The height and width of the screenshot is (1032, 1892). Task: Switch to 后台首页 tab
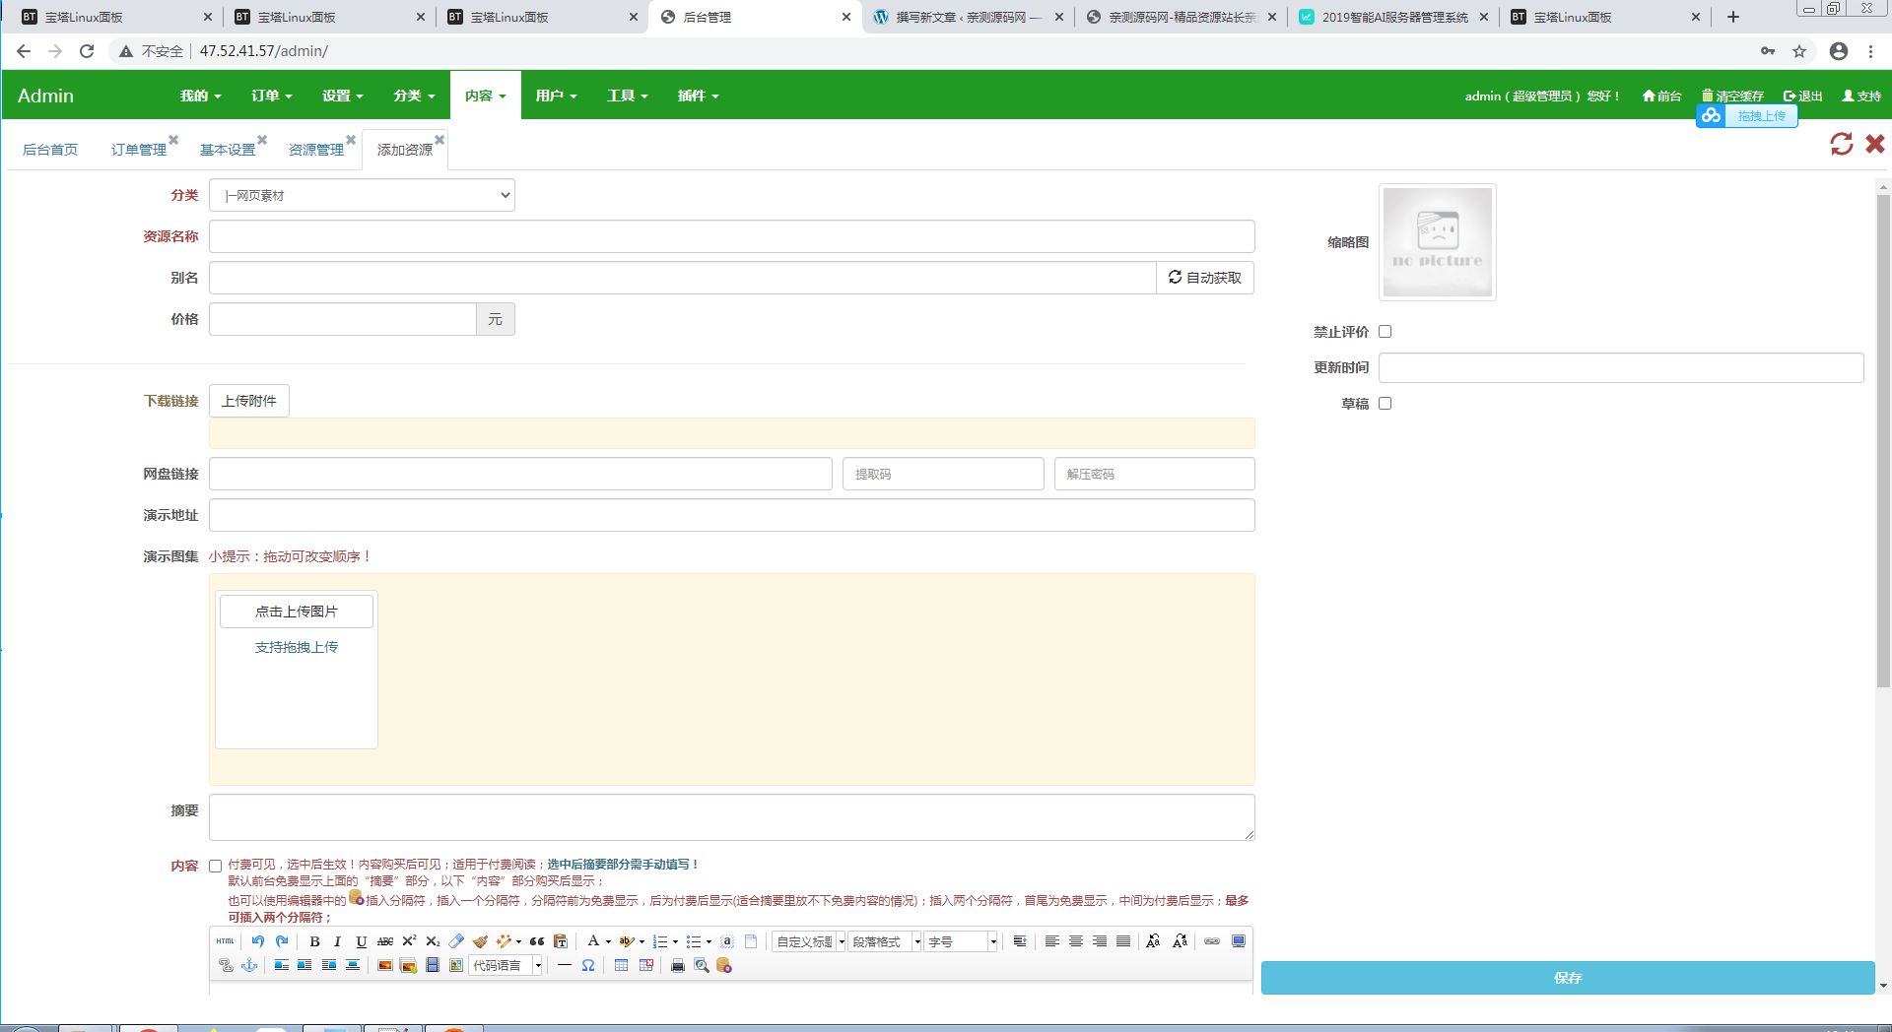click(50, 150)
